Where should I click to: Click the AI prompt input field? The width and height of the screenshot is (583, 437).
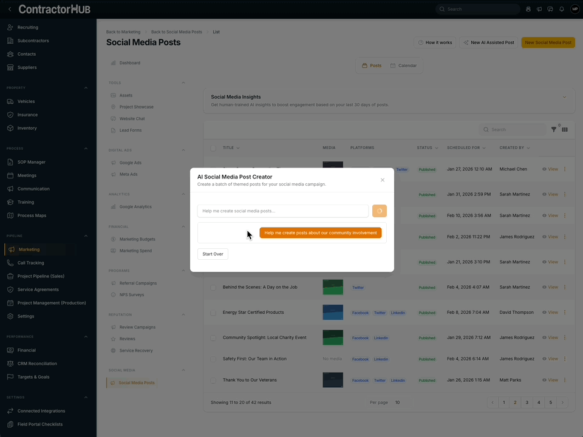[x=282, y=211]
